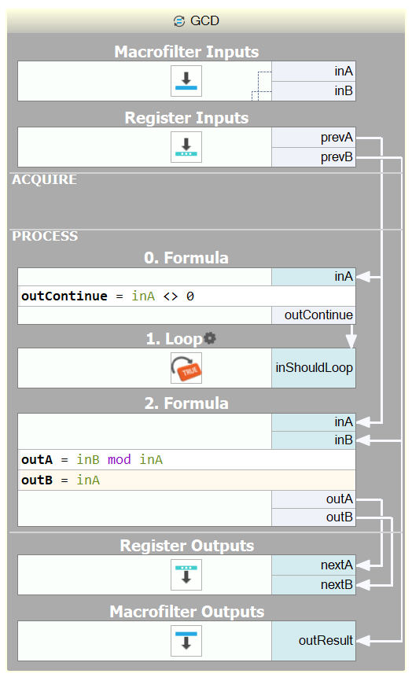Select the nextB register port
412x681 pixels.
click(314, 584)
